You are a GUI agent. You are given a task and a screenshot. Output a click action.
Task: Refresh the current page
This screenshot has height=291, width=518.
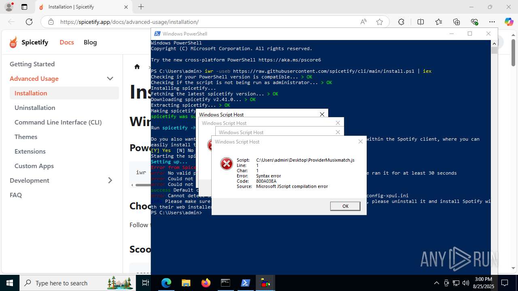(29, 22)
